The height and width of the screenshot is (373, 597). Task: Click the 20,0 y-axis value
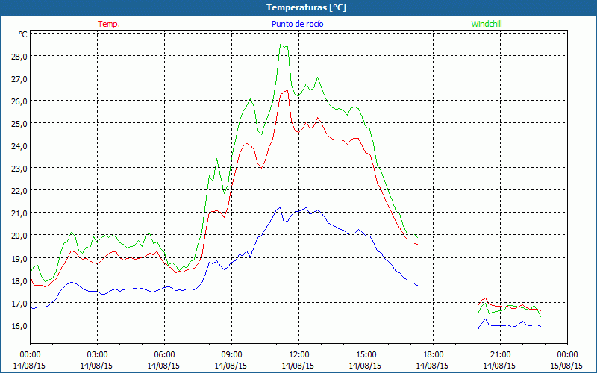20,236
